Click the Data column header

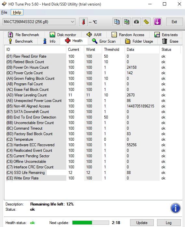(x=142, y=50)
